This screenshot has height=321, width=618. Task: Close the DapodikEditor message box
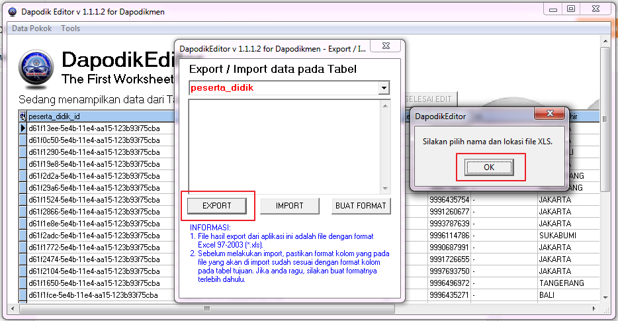click(x=551, y=114)
